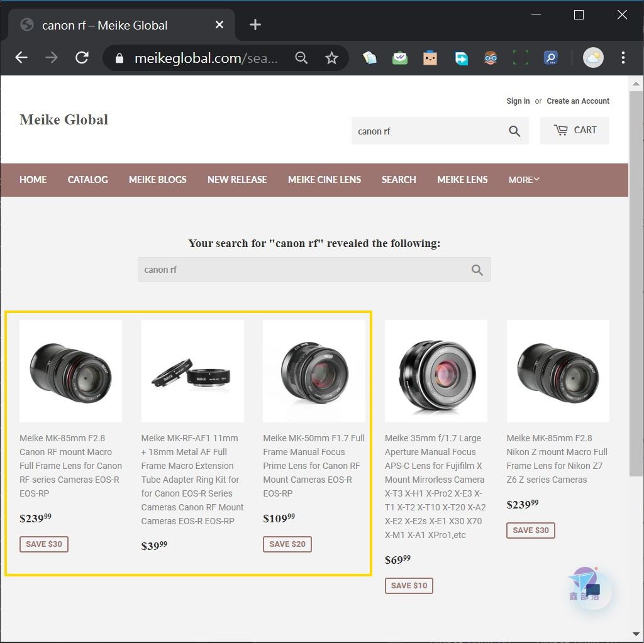Click the scrollbar up arrow
Image resolution: width=644 pixels, height=643 pixels.
coord(636,84)
